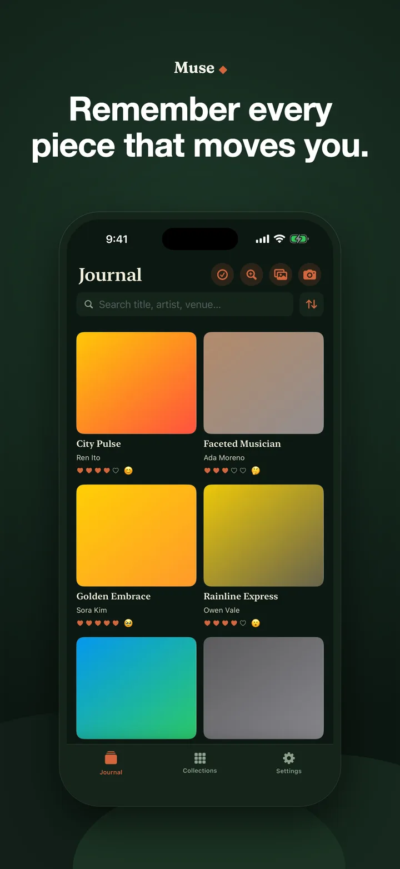Select the City Pulse title text

click(98, 443)
